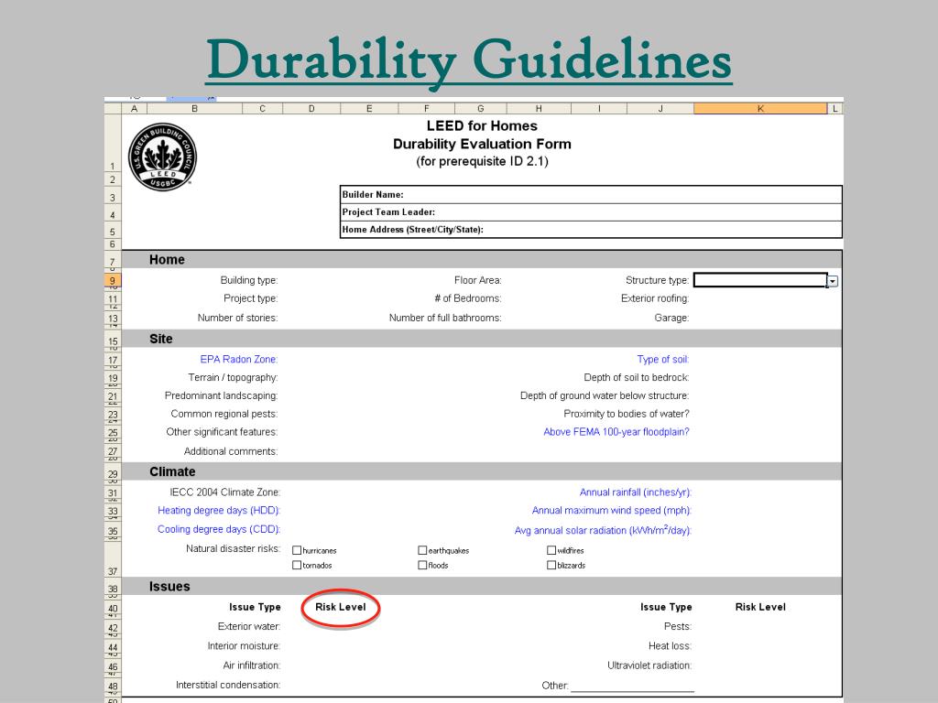Select row 29 header

(113, 473)
